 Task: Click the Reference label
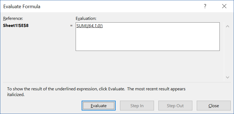(x=13, y=19)
